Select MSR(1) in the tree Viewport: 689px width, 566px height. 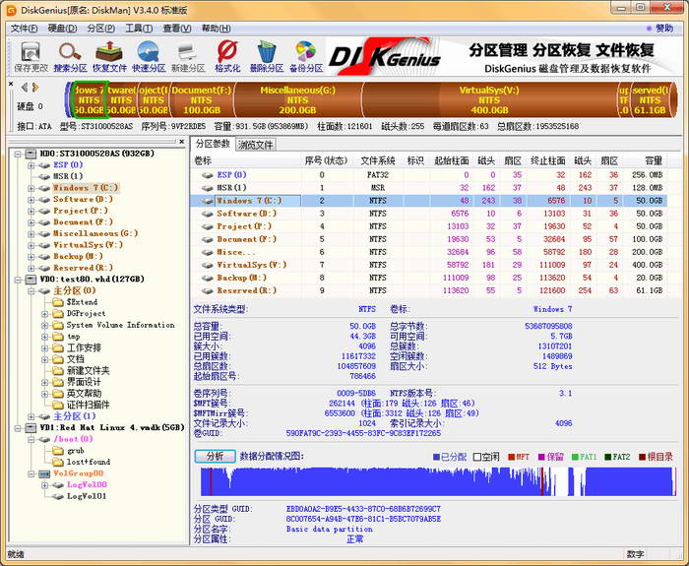[x=68, y=176]
